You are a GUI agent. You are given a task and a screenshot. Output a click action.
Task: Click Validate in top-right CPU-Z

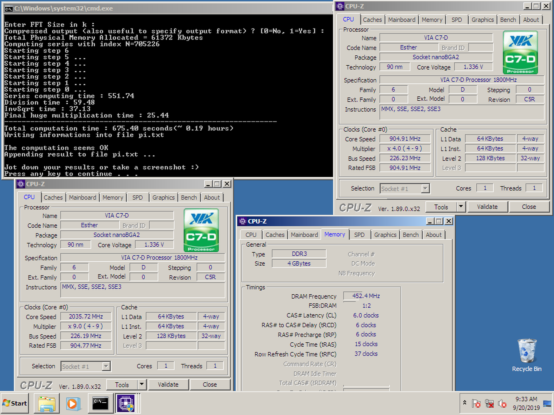[x=487, y=207]
